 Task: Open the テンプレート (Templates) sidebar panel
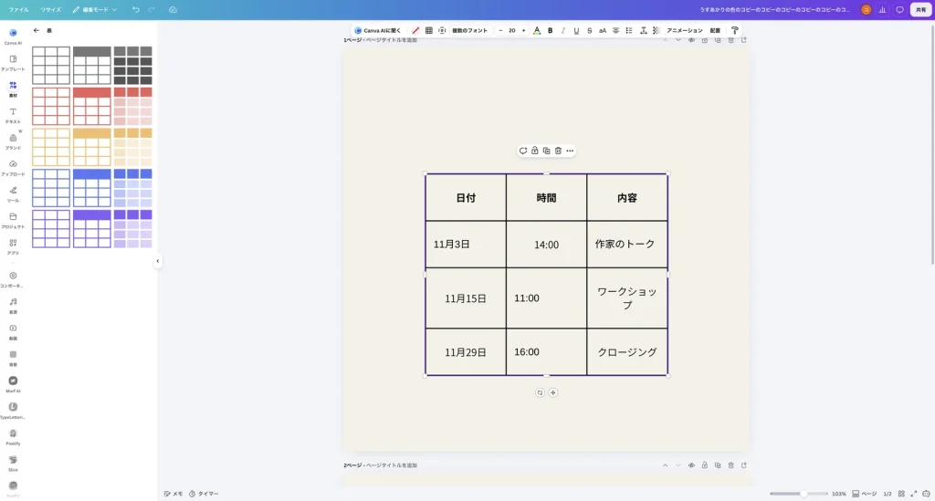(13, 63)
